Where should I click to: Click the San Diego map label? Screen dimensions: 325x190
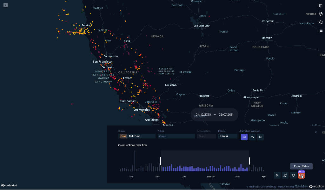[152, 120]
